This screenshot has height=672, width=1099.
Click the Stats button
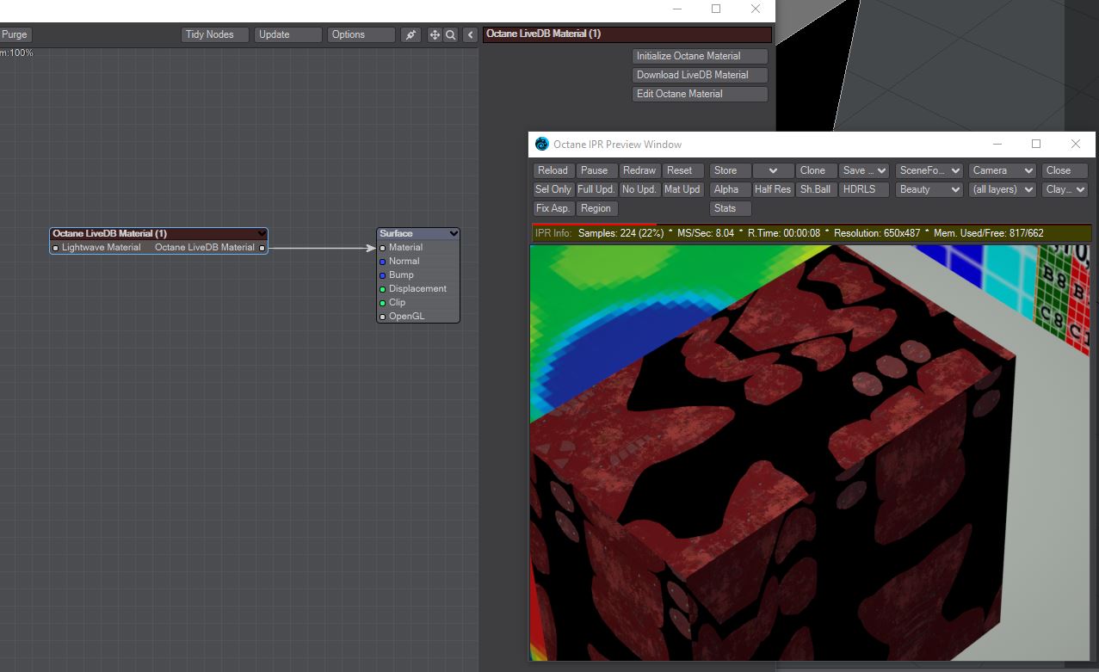(x=729, y=208)
